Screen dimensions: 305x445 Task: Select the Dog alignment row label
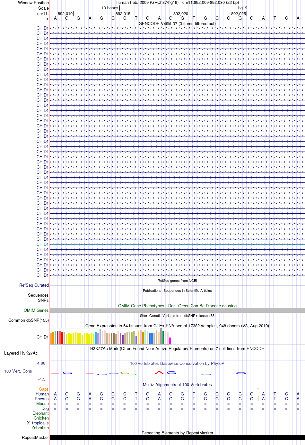[x=45, y=408]
